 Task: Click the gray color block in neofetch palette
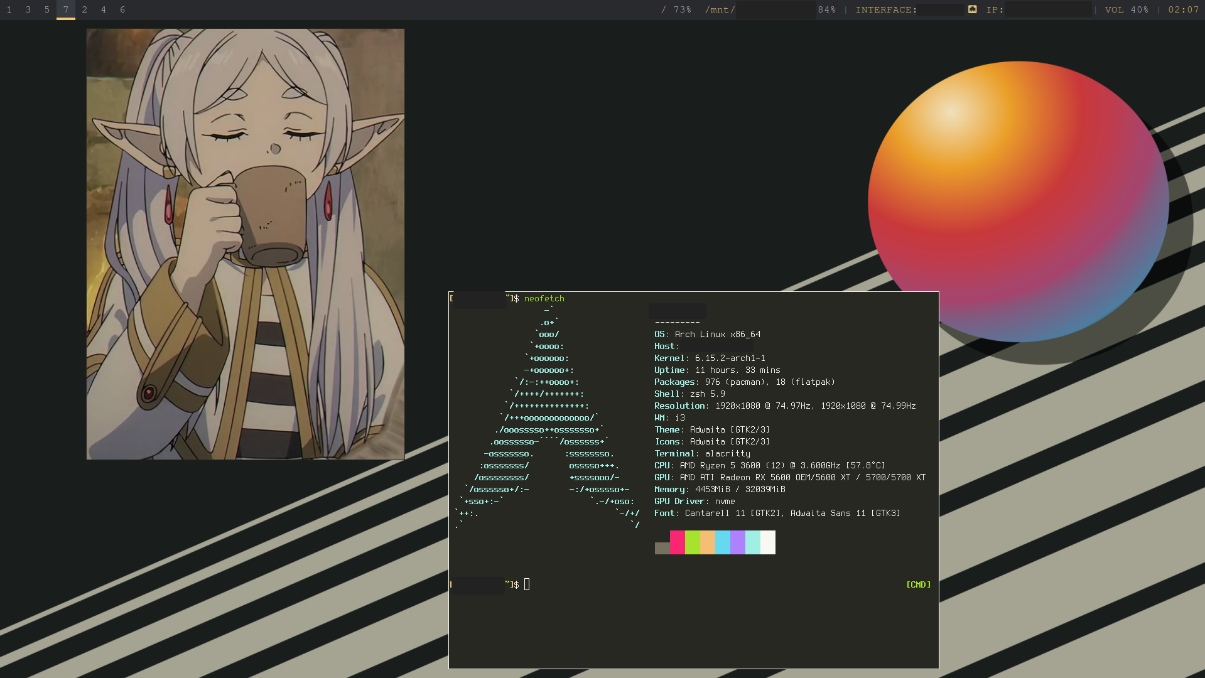[x=662, y=549]
